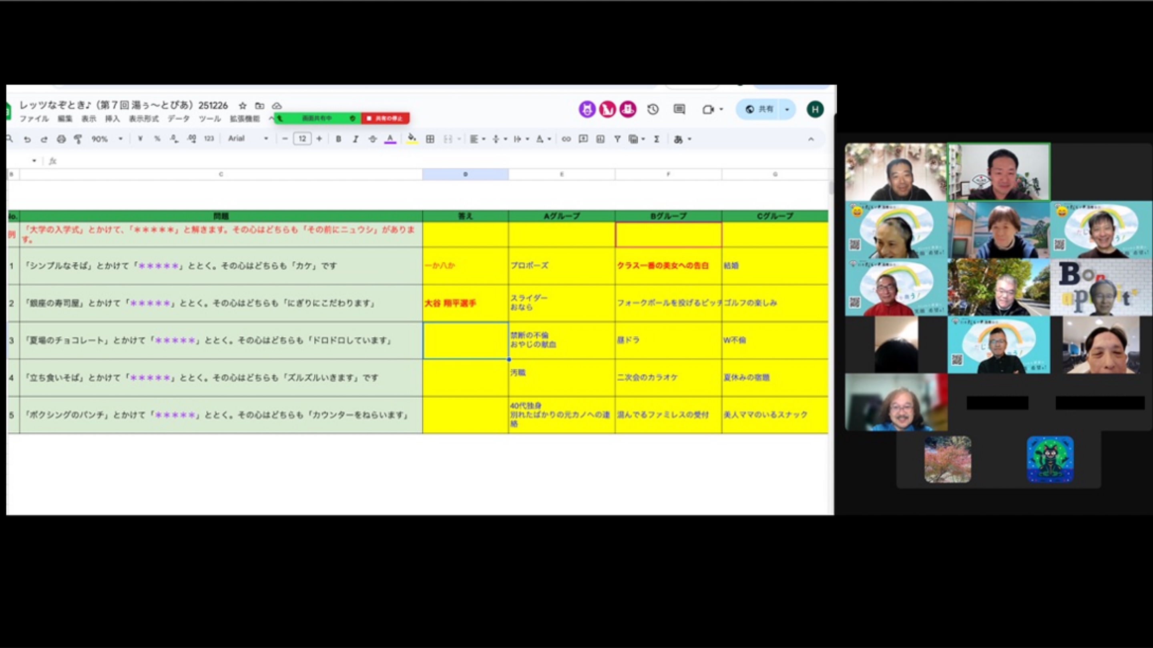The height and width of the screenshot is (648, 1153).
Task: Click the borders icon
Action: 430,139
